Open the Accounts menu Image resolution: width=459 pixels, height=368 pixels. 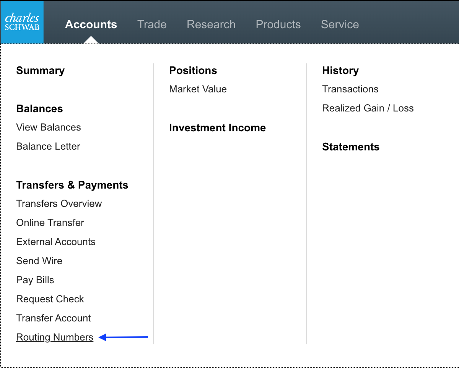91,24
